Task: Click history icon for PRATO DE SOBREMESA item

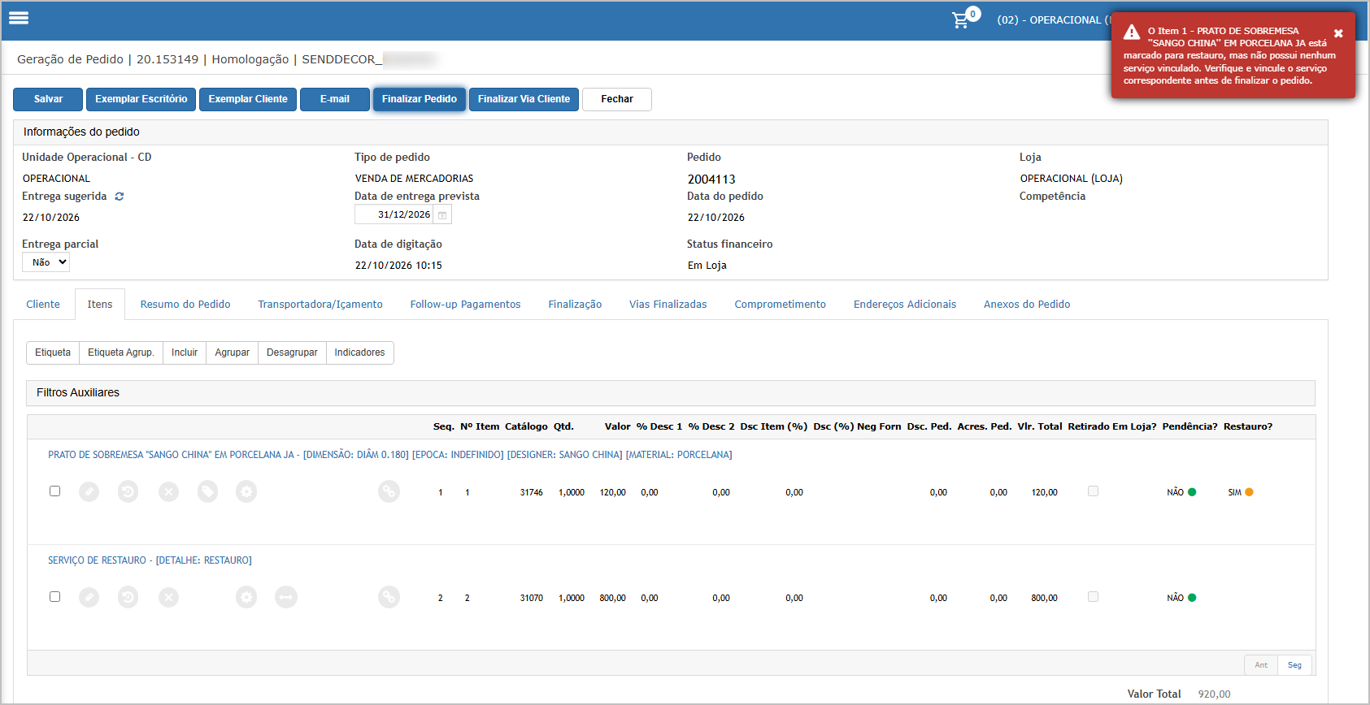Action: tap(128, 491)
